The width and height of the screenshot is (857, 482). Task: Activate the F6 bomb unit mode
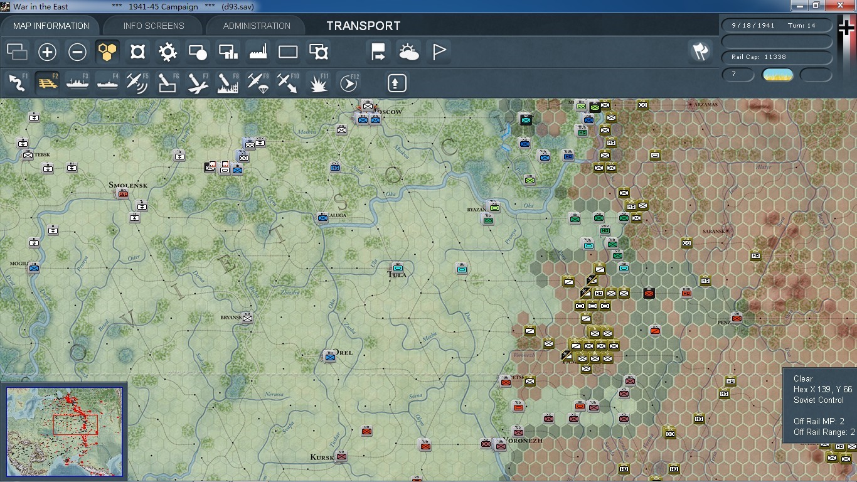coord(168,83)
